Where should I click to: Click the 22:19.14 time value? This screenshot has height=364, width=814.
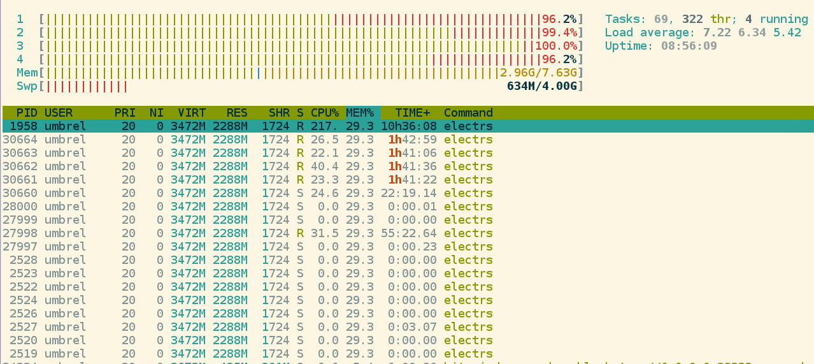tap(409, 193)
